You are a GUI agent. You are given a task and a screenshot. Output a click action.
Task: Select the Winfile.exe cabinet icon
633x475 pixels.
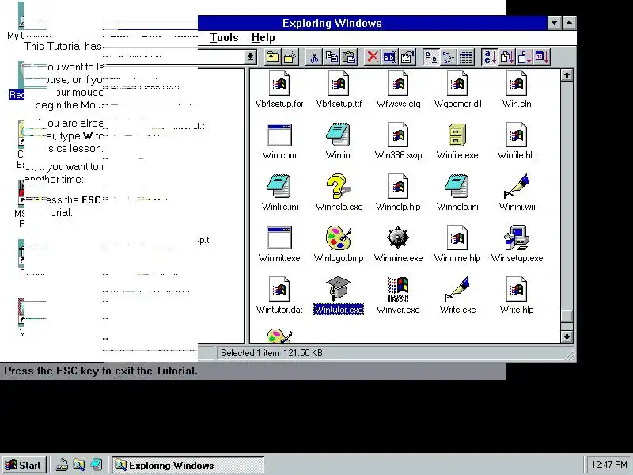pos(457,142)
